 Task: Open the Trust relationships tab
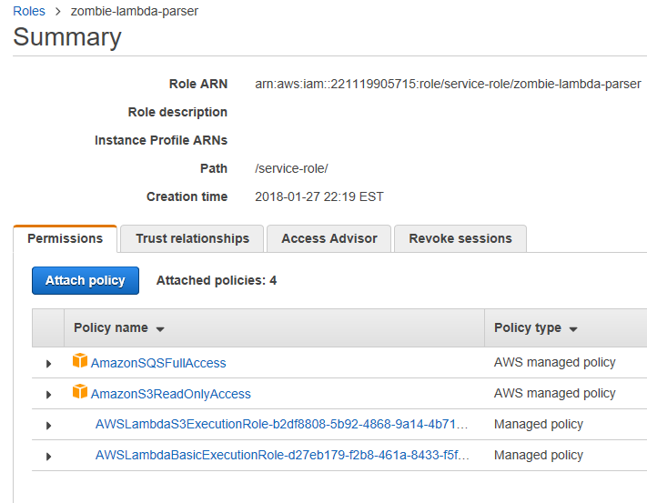[192, 238]
